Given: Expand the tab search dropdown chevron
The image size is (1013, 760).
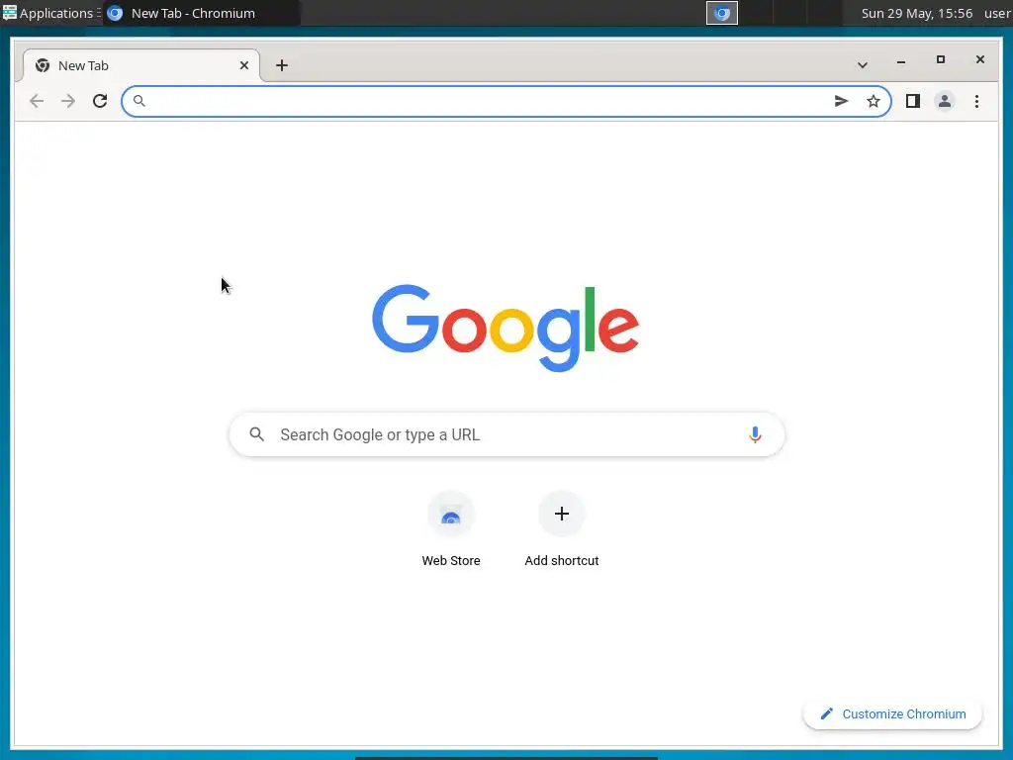Looking at the screenshot, I should click(x=863, y=65).
